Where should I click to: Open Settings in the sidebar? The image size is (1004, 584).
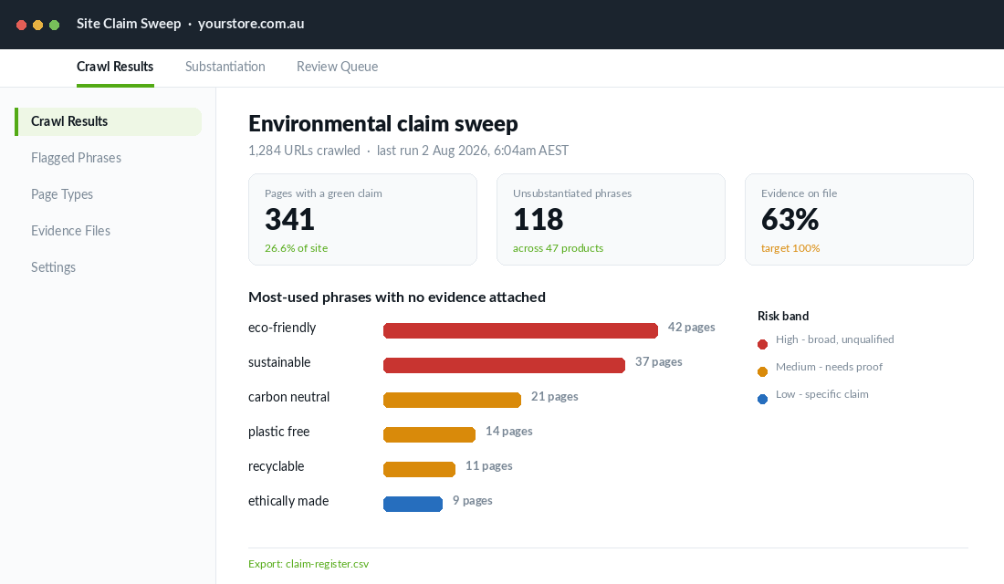coord(53,267)
